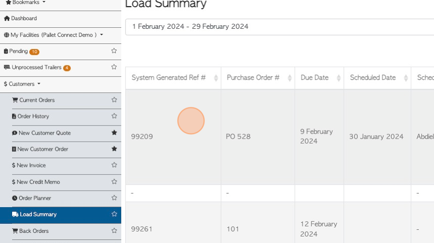434x243 pixels.
Task: Click the orange 4 badge on Unprocessed Trailers
Action: point(67,68)
